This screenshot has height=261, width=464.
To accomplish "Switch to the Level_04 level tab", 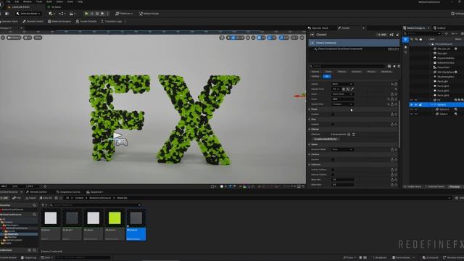I will coord(21,7).
